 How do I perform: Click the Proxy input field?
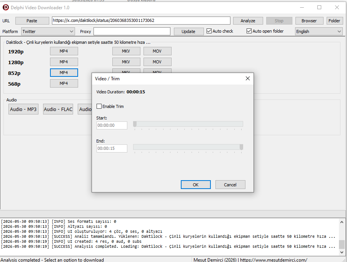pos(132,32)
